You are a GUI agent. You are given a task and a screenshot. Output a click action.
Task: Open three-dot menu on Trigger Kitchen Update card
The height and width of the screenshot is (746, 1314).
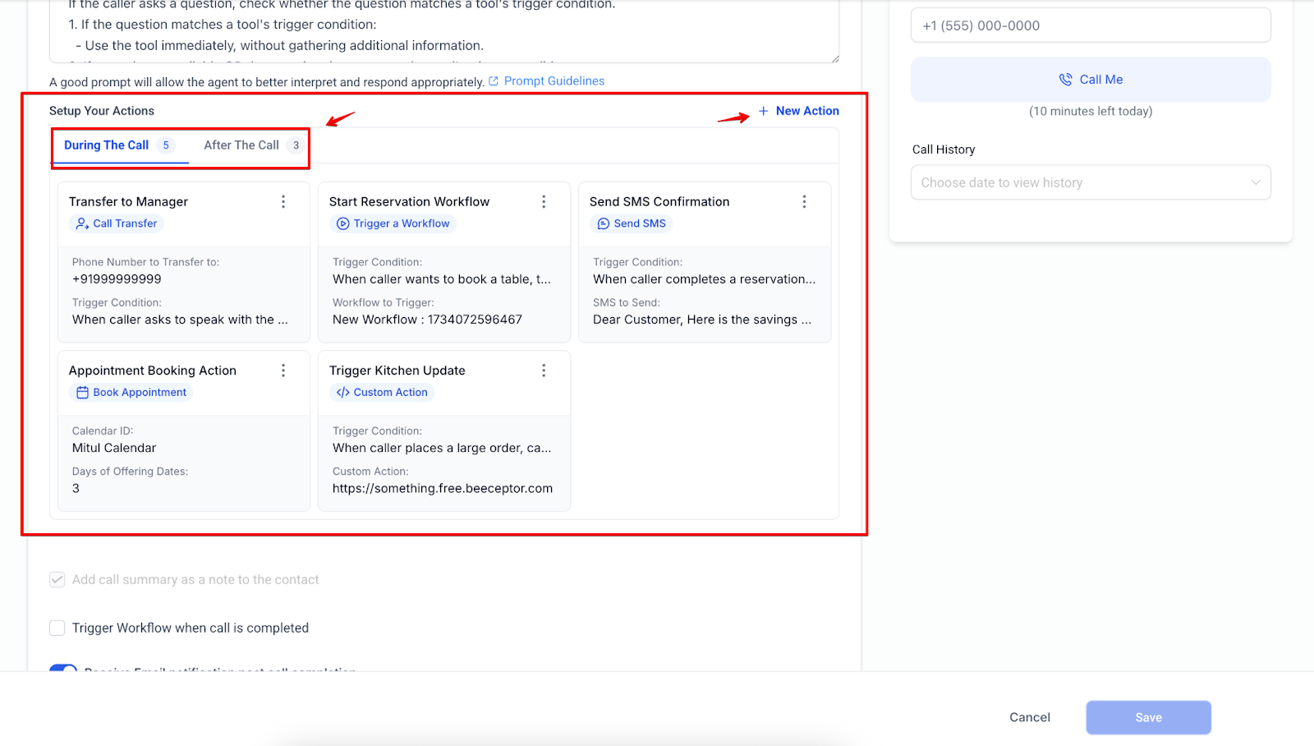click(x=544, y=371)
